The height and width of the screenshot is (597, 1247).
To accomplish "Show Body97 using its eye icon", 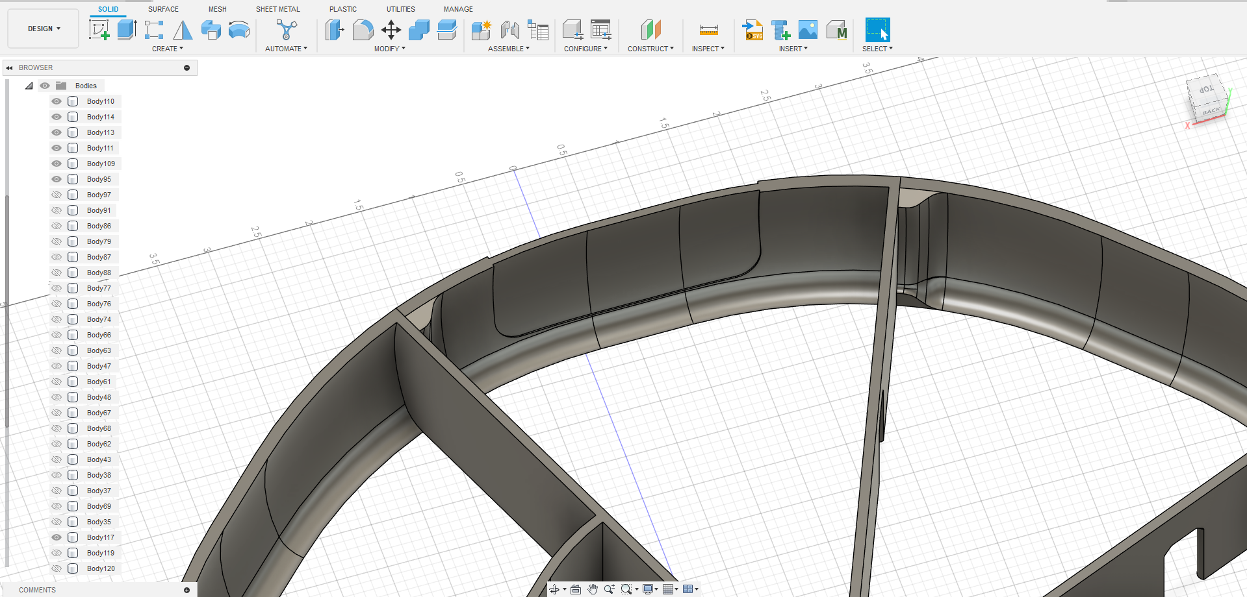I will [x=57, y=195].
